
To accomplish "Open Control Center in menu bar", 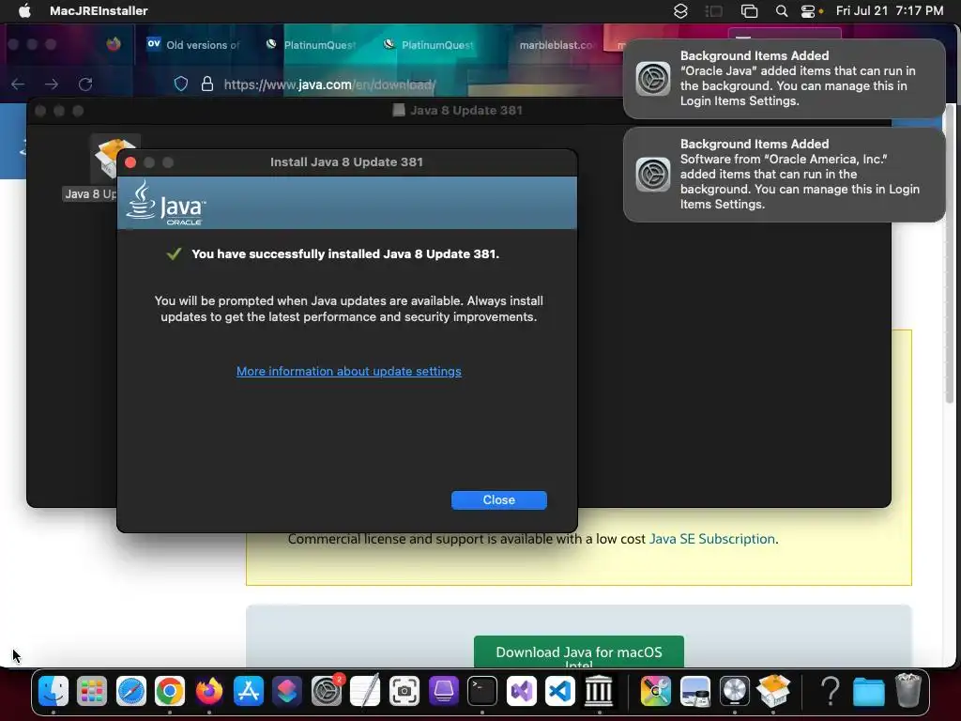I will pyautogui.click(x=808, y=10).
